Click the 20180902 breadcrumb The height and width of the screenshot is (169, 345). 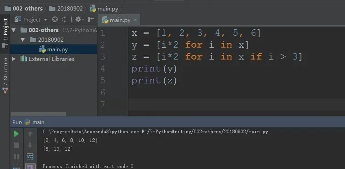(x=66, y=9)
